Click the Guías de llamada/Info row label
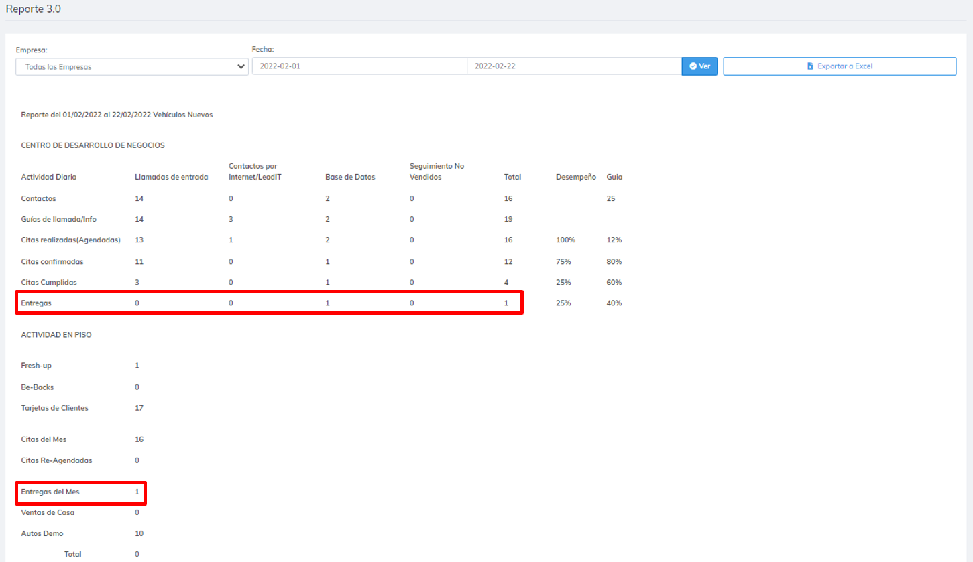This screenshot has height=562, width=973. [x=60, y=219]
